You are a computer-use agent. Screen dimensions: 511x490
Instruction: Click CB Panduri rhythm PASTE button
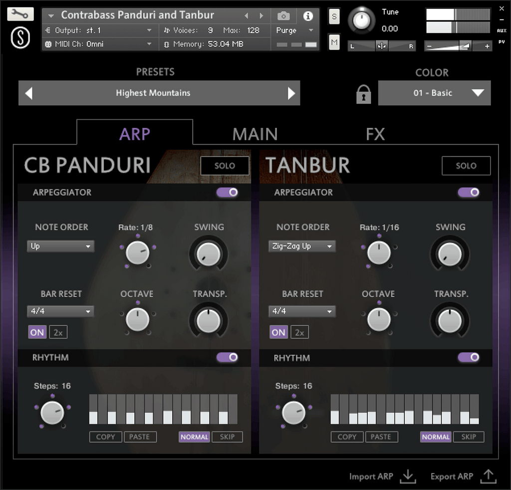pos(140,437)
